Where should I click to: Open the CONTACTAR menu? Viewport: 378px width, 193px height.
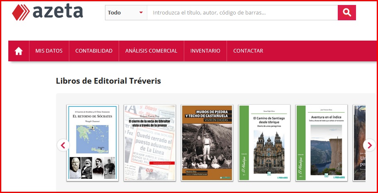pos(248,51)
